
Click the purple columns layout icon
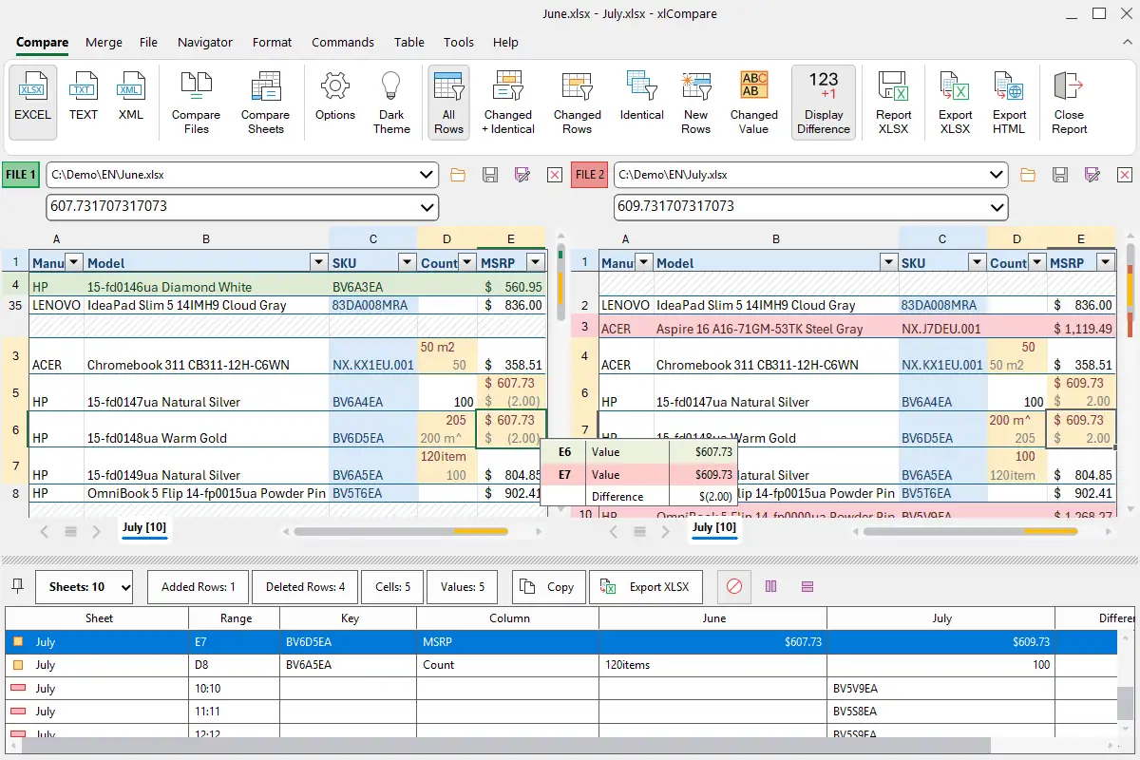coord(770,587)
